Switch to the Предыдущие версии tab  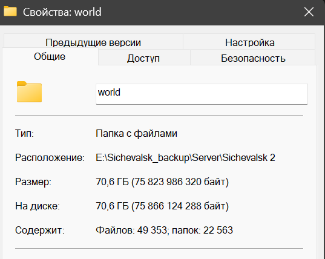(93, 42)
